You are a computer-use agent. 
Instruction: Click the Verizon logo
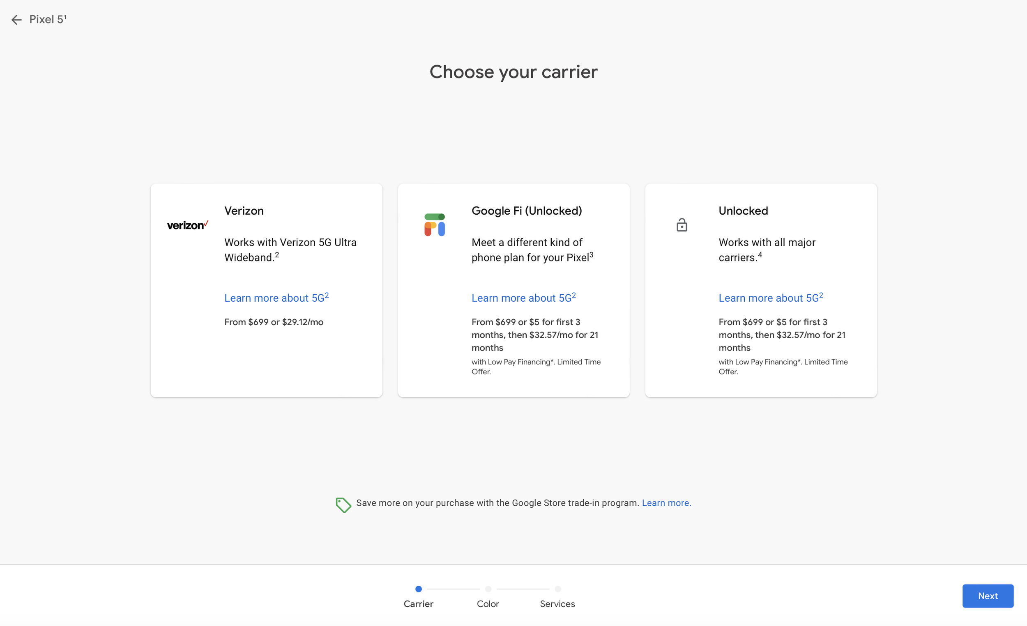(x=187, y=225)
